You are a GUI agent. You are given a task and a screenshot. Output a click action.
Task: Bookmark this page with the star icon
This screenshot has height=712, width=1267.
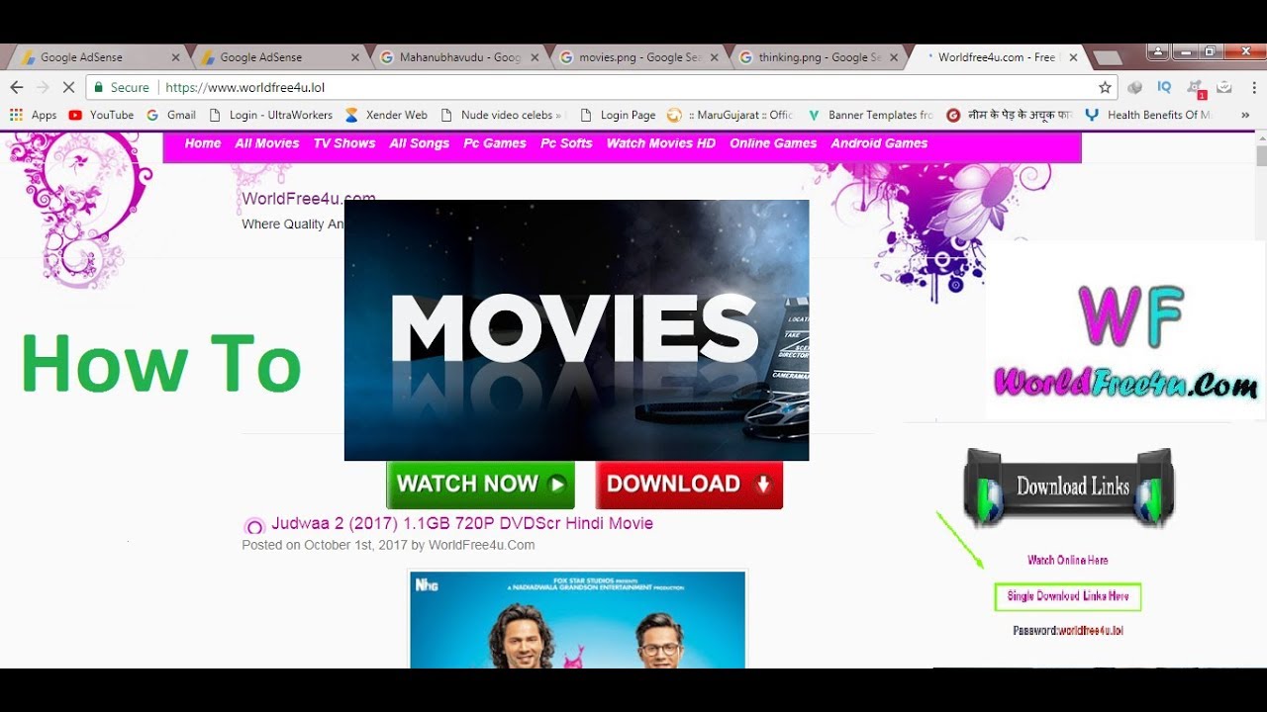[x=1105, y=87]
